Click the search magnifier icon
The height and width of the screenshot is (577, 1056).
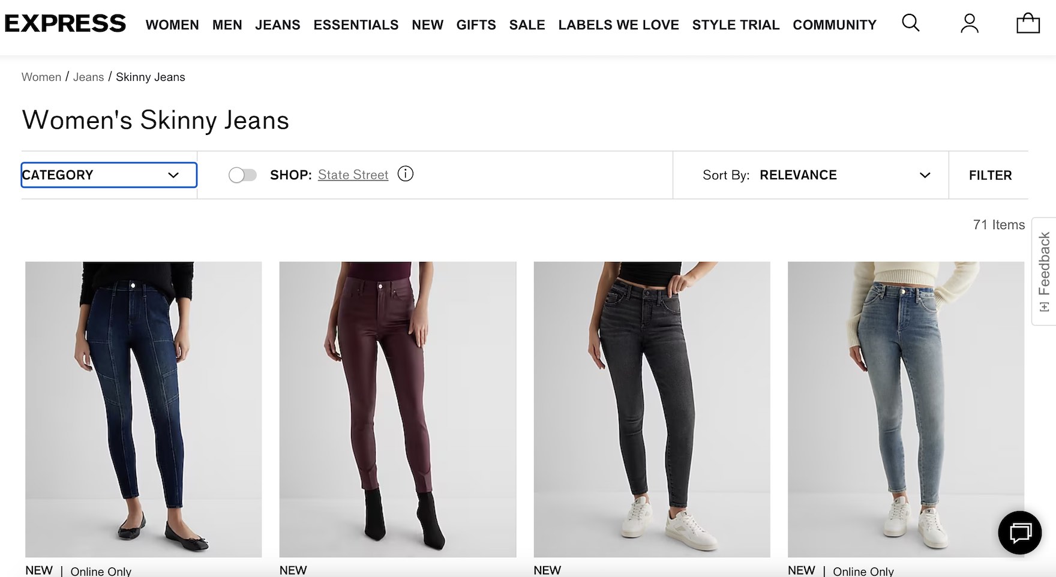pos(910,23)
